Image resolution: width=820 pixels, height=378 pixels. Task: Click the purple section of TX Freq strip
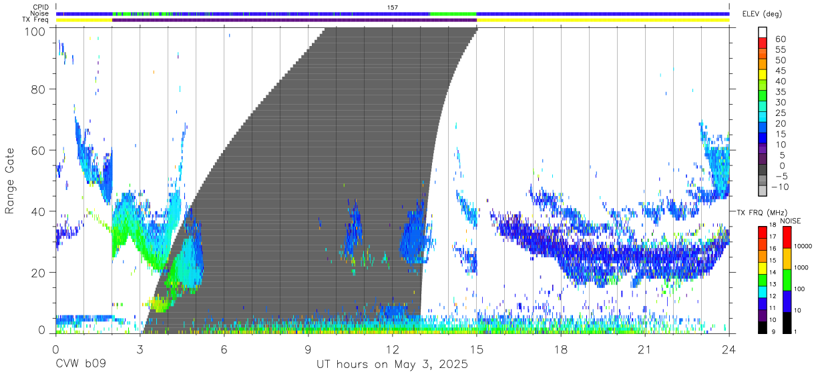tap(294, 20)
